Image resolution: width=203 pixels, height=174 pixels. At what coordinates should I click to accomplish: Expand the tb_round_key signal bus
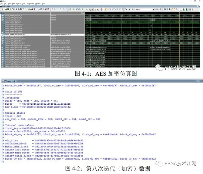click(2, 35)
